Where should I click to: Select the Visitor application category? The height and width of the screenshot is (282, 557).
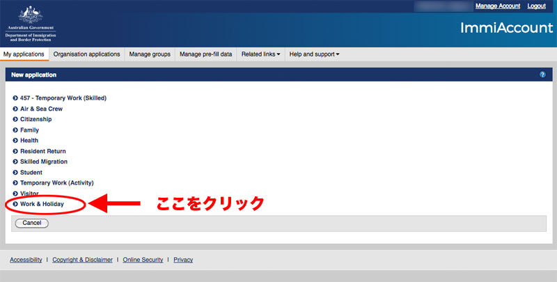point(29,194)
